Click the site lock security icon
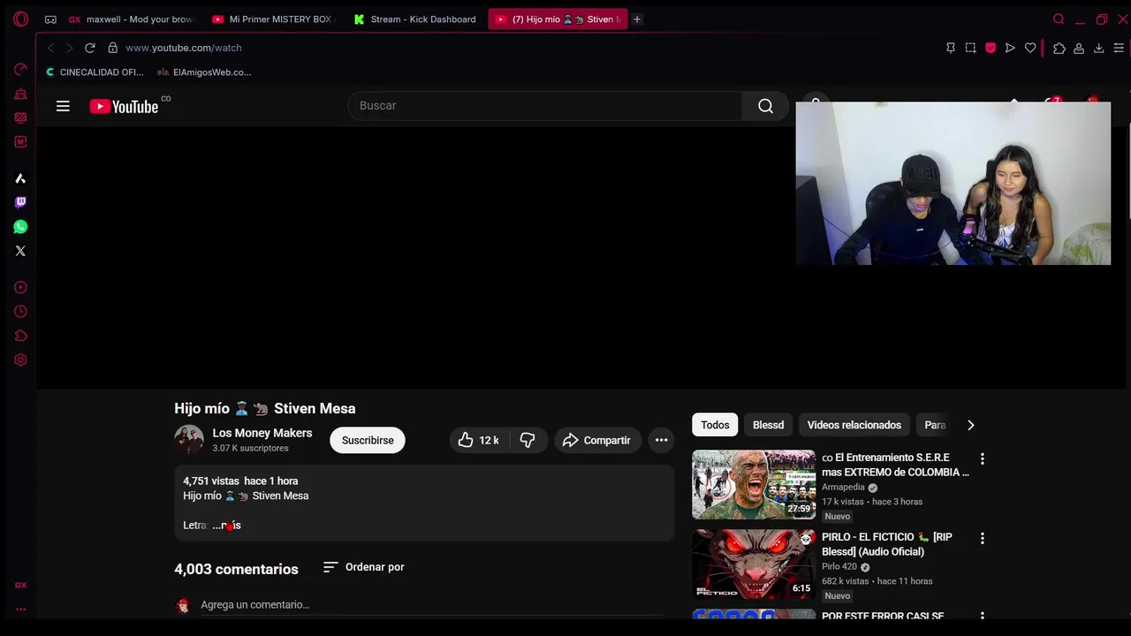This screenshot has height=636, width=1131. pyautogui.click(x=112, y=48)
